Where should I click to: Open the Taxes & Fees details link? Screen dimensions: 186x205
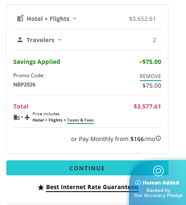80,120
